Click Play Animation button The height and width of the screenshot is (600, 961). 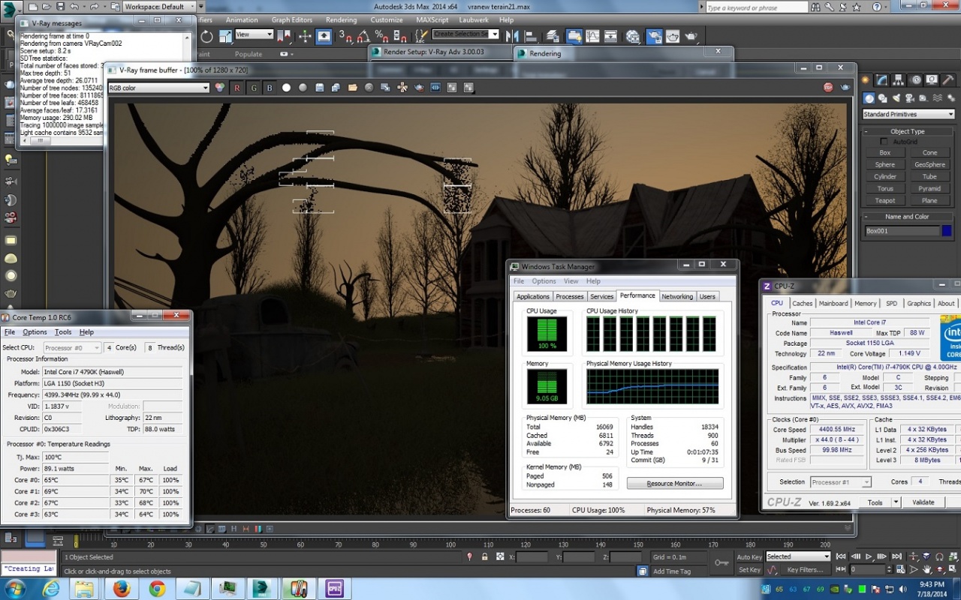point(869,556)
